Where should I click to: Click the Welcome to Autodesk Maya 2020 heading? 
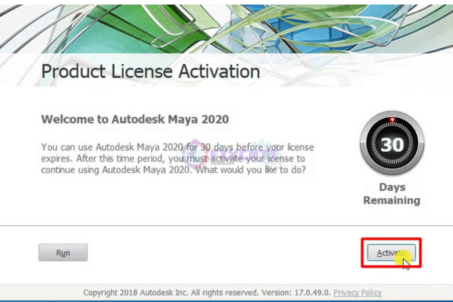[x=135, y=119]
